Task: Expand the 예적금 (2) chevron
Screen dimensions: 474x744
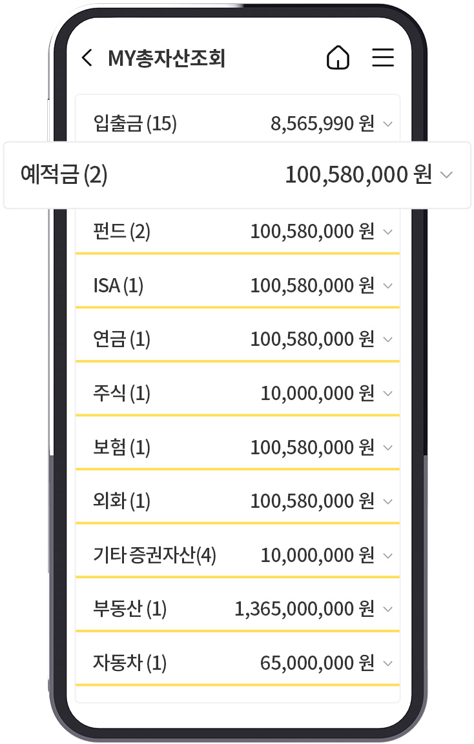Action: [446, 175]
